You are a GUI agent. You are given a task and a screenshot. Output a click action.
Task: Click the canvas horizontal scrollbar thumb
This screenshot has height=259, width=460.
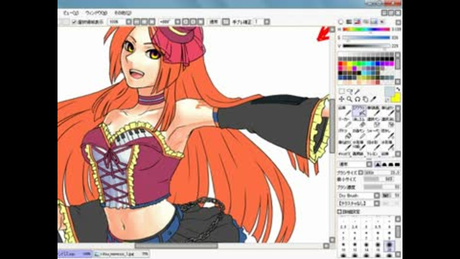[176, 246]
